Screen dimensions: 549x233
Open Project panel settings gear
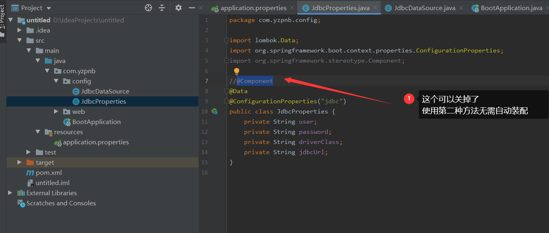point(178,8)
